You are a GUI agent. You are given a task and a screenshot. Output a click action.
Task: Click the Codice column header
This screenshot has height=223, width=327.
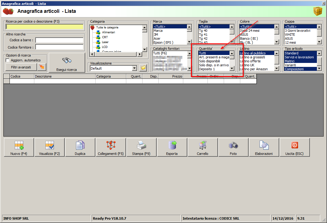tap(22, 76)
